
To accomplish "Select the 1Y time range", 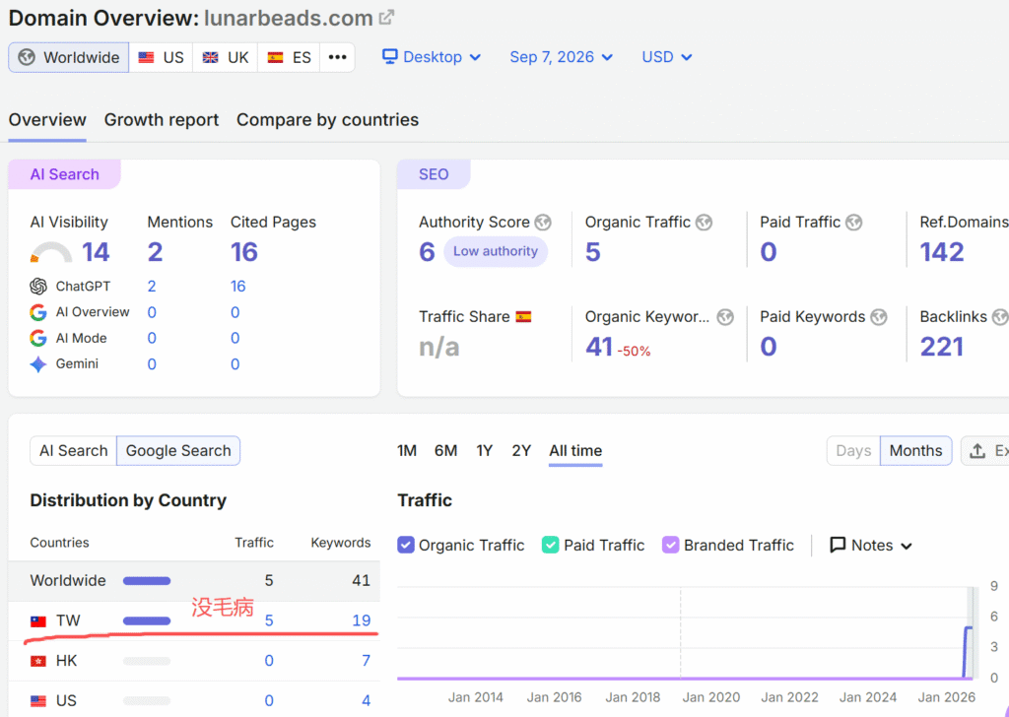I will coord(485,451).
